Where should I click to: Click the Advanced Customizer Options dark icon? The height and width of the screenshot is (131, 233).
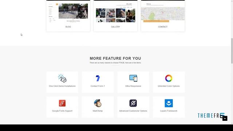pos(133,103)
